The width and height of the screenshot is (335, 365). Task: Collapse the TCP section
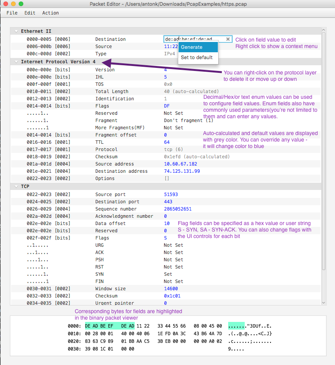[16, 187]
